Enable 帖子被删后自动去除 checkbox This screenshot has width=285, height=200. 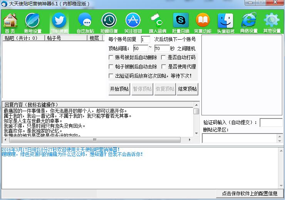tap(111, 67)
